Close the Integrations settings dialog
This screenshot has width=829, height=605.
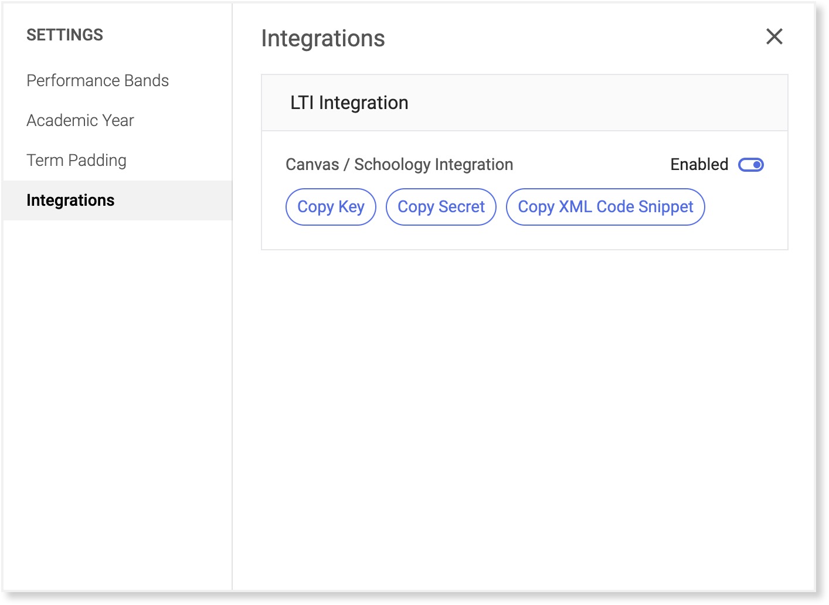pyautogui.click(x=774, y=36)
